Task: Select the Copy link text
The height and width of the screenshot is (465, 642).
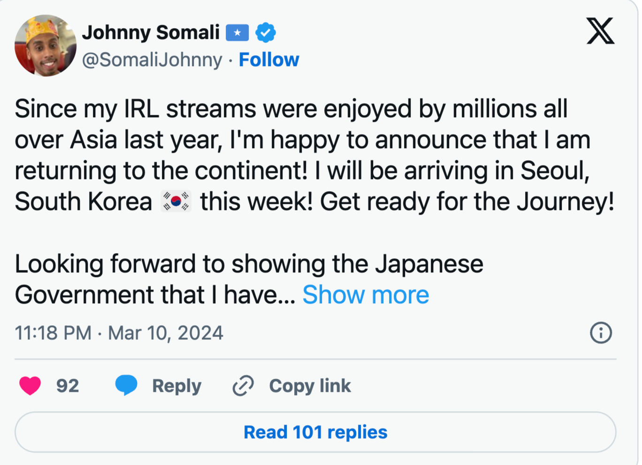Action: [310, 386]
